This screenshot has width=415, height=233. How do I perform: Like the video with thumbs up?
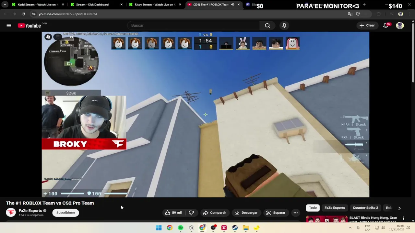(173, 213)
